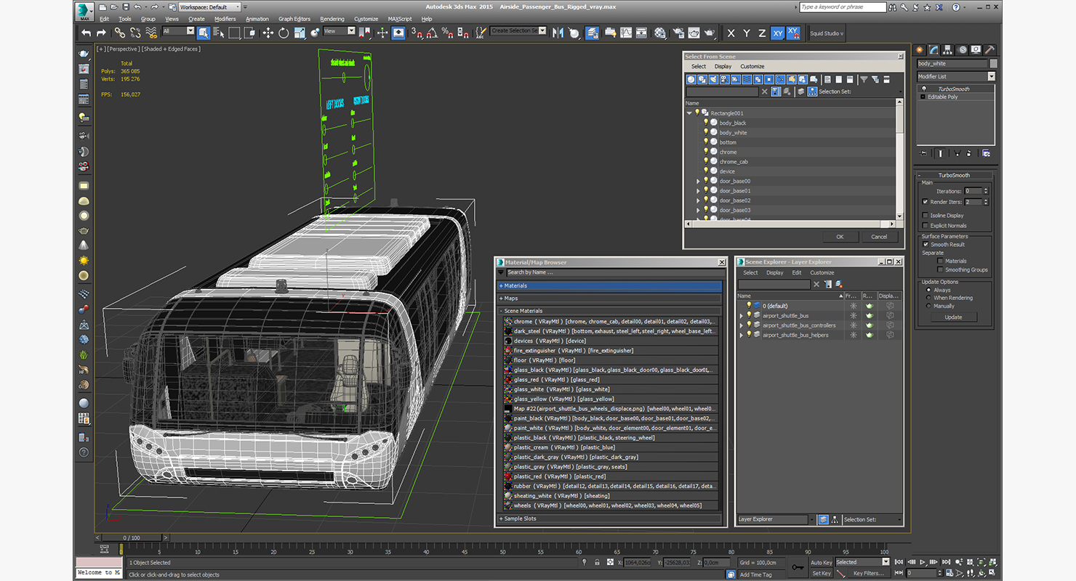Screen dimensions: 1076x581
Task: Open the MAXScript menu
Action: pyautogui.click(x=400, y=19)
